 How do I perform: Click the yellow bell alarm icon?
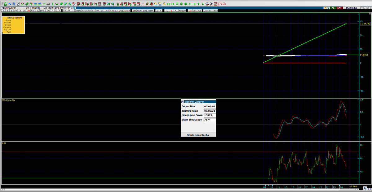[x=164, y=4]
